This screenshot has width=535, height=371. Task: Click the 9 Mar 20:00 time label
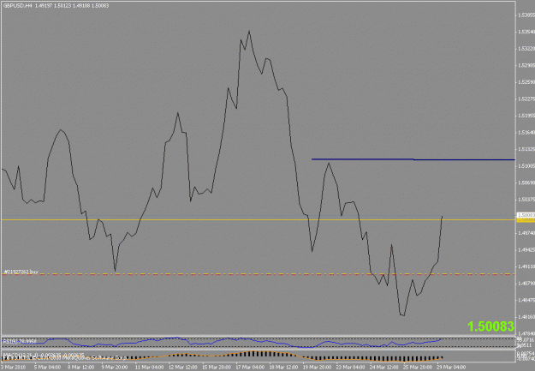[x=115, y=368]
